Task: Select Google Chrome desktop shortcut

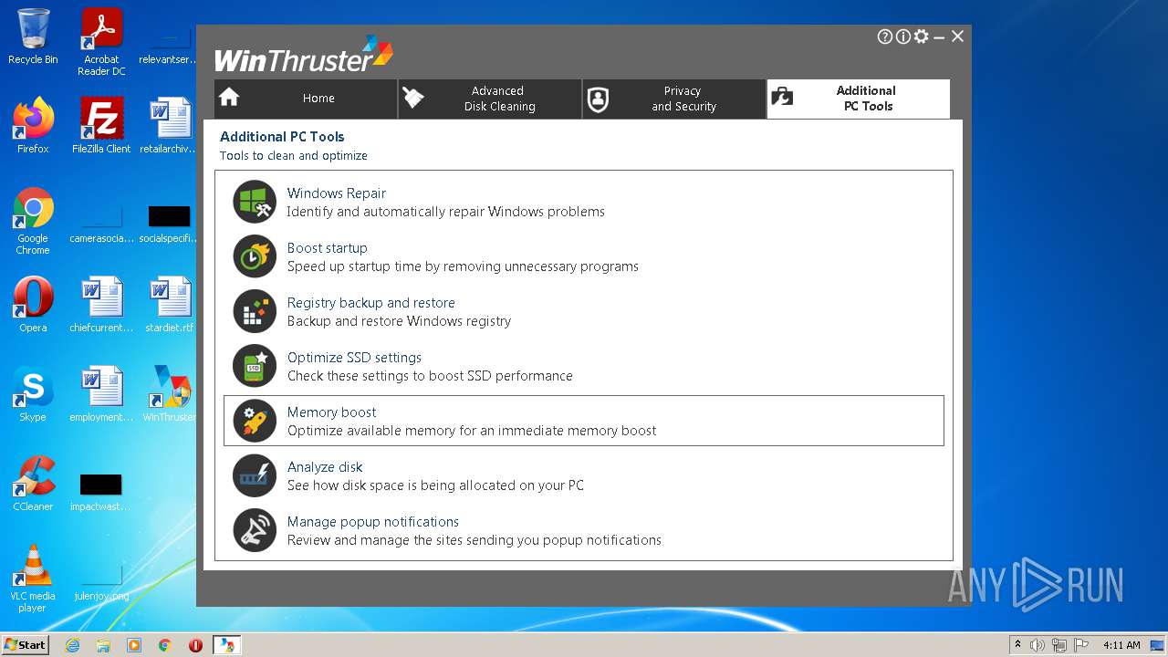Action: pos(33,221)
